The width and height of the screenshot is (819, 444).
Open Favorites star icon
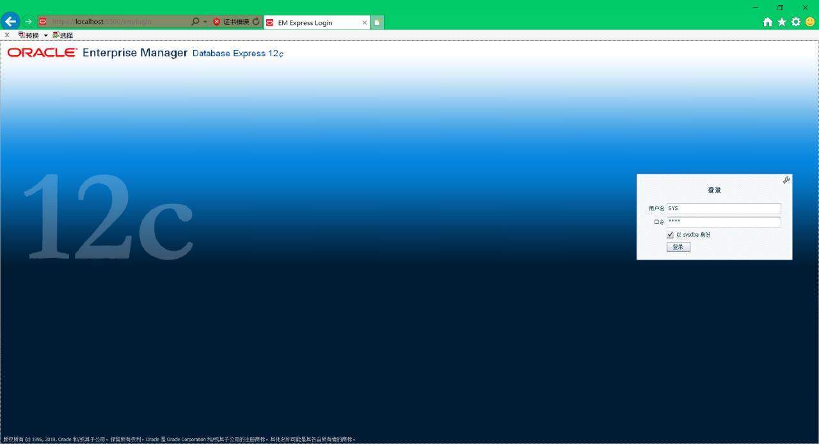pyautogui.click(x=782, y=22)
